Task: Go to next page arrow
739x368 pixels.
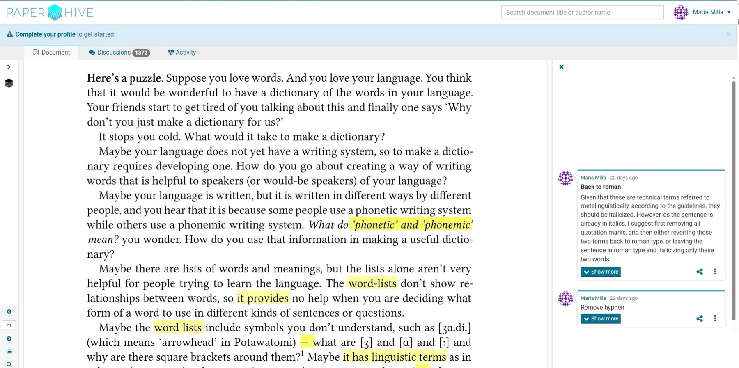Action: [9, 338]
